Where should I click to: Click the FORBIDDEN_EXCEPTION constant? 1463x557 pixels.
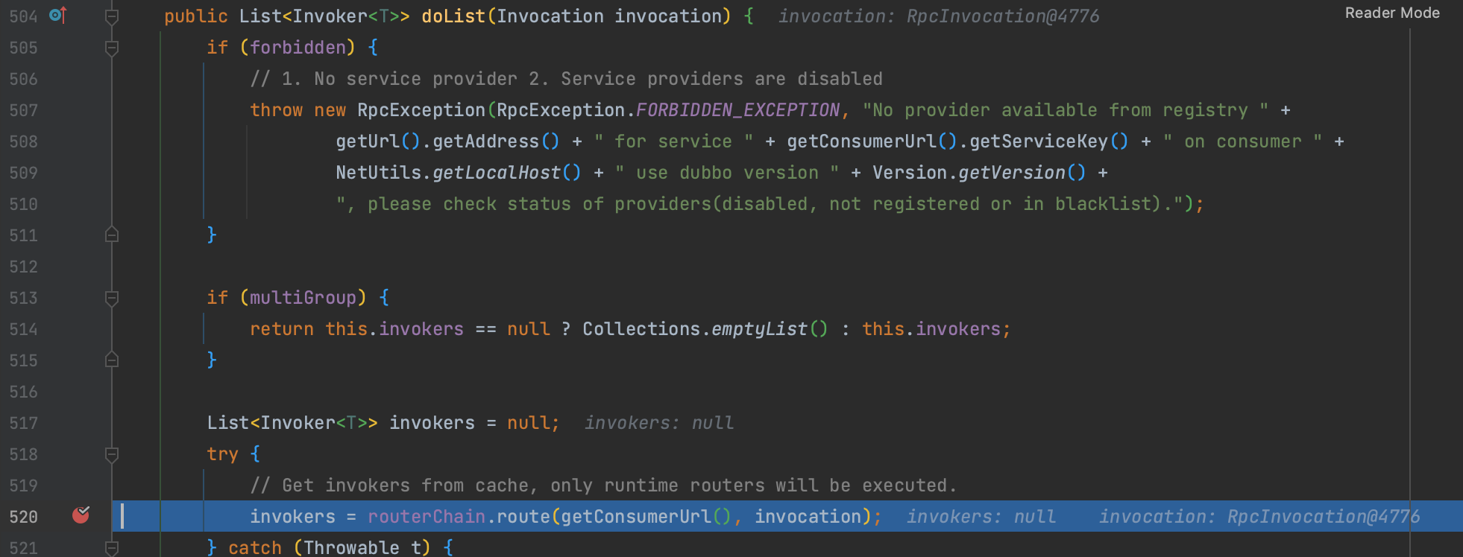click(x=738, y=110)
